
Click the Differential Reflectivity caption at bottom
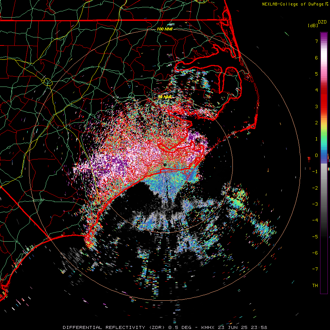(165, 327)
